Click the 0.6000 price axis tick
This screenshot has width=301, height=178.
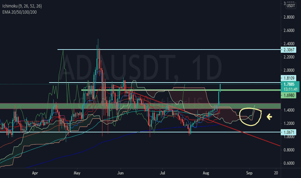point(289,163)
